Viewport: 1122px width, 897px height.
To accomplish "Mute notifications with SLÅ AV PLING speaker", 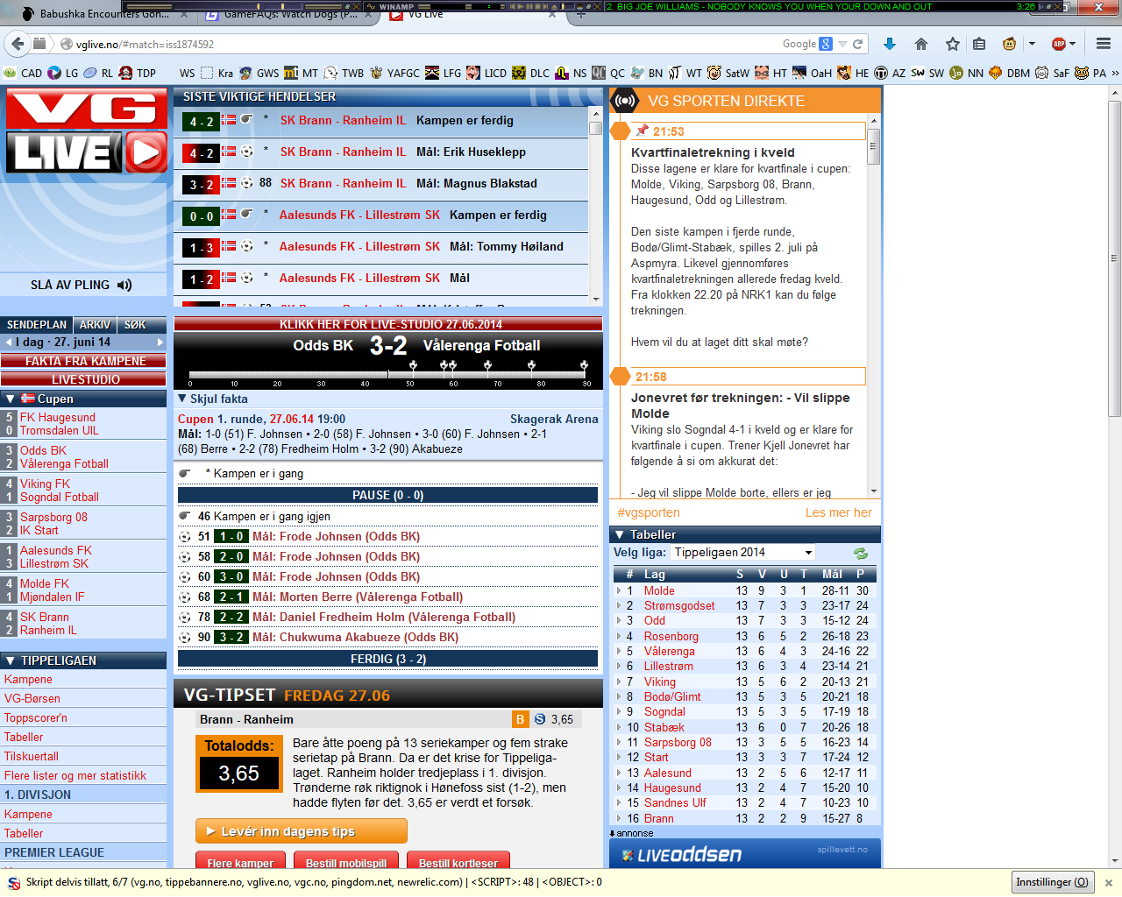I will pyautogui.click(x=124, y=285).
